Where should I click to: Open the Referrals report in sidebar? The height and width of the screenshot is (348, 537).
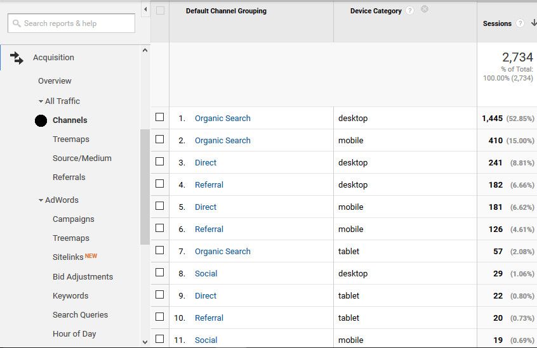69,177
